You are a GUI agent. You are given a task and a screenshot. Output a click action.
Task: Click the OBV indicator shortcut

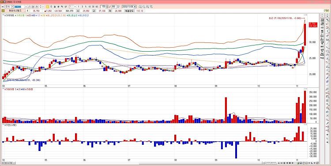point(322,47)
